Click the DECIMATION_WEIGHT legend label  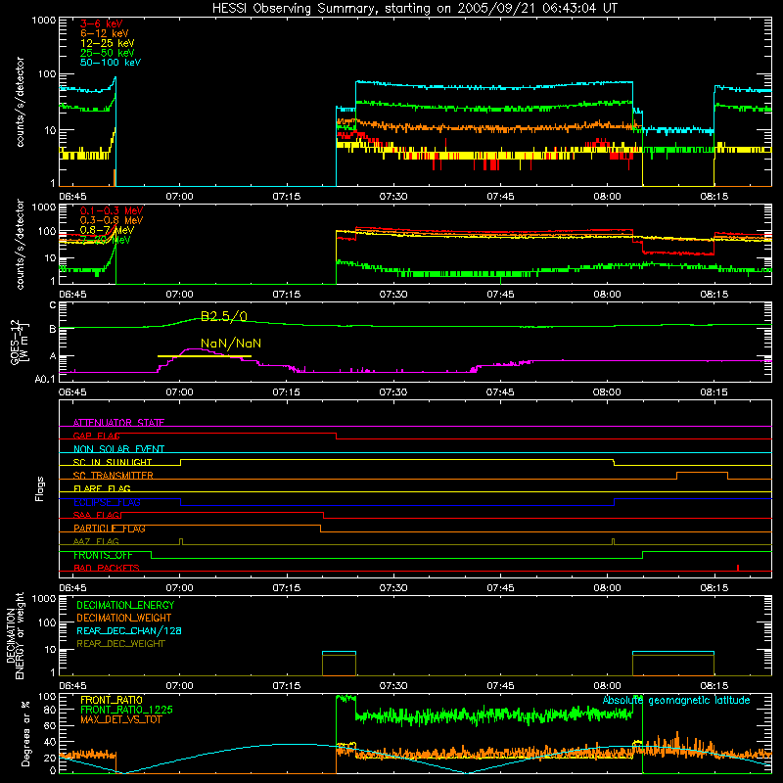pos(124,619)
